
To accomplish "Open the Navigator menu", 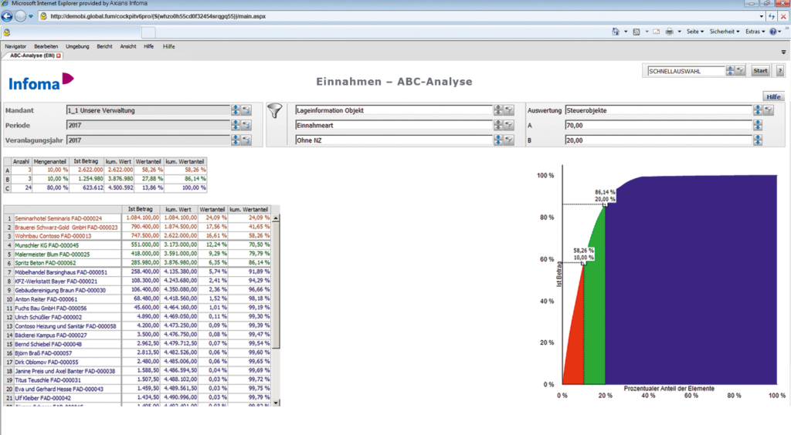I will click(15, 46).
